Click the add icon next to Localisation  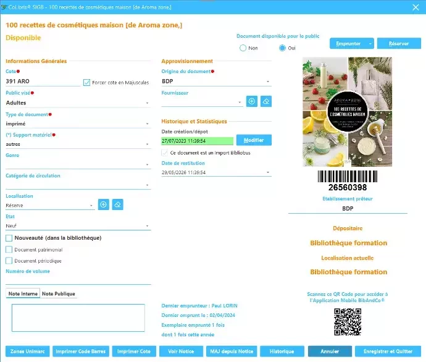[x=103, y=204]
